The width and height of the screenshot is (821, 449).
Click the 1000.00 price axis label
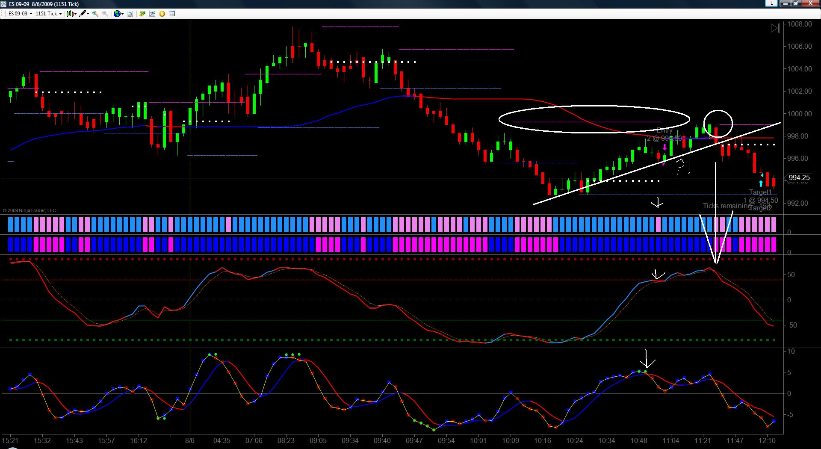point(799,114)
